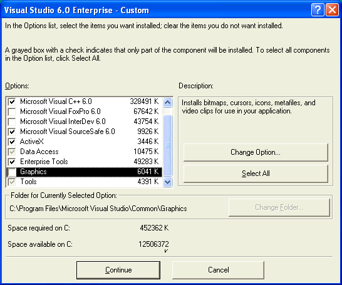342x285 pixels.
Task: Click the options list scroll down arrow
Action: [x=167, y=182]
